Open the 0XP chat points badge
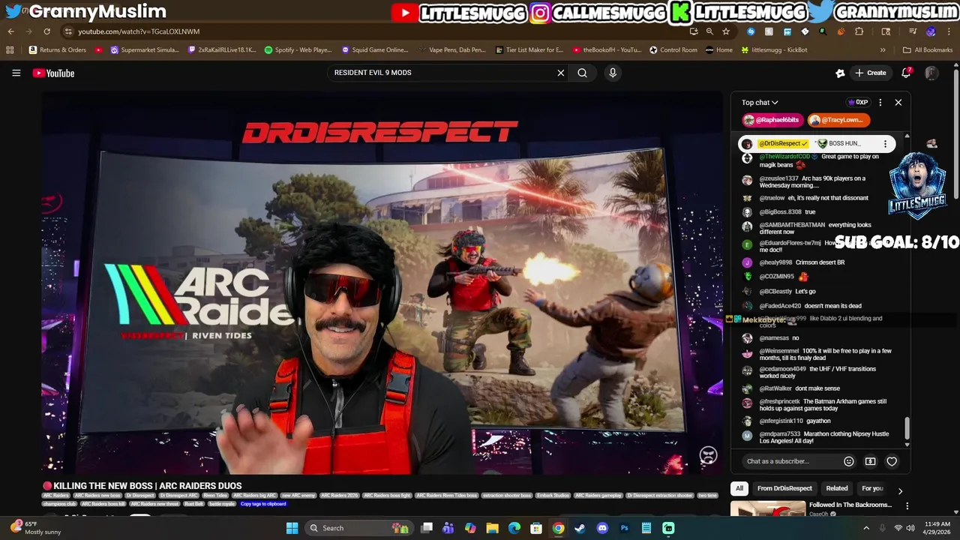960x540 pixels. click(x=858, y=103)
